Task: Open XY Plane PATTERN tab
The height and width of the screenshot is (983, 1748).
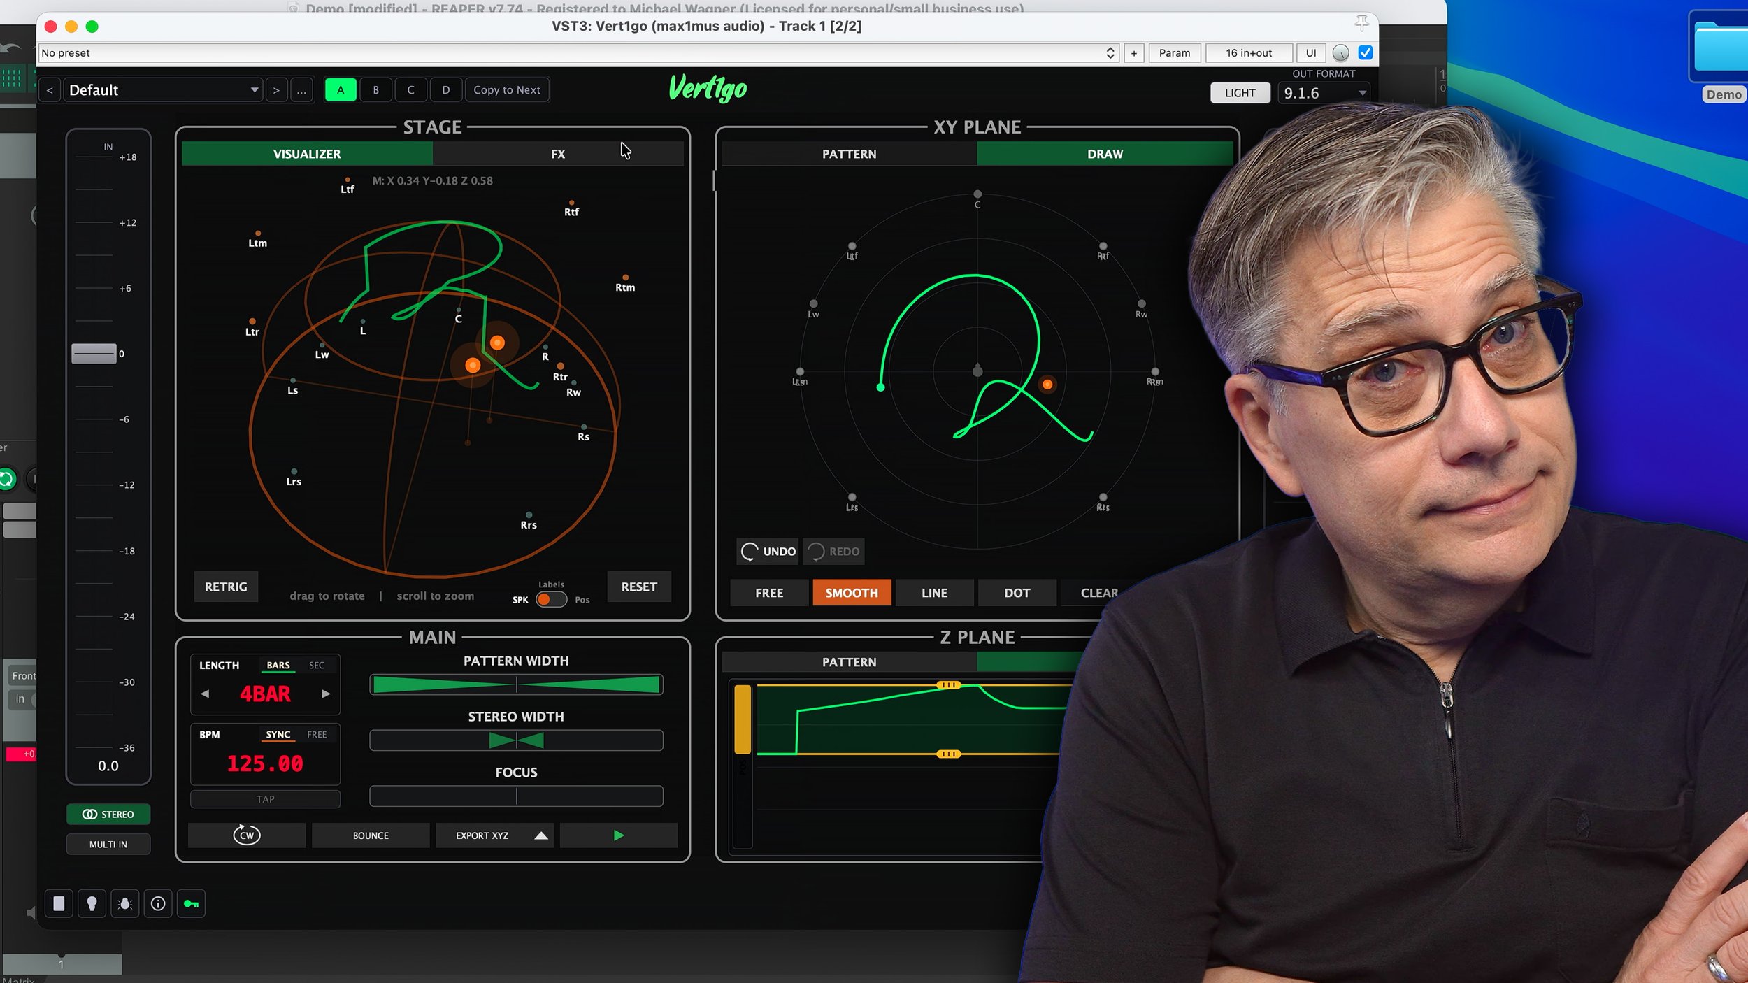Action: click(x=849, y=154)
